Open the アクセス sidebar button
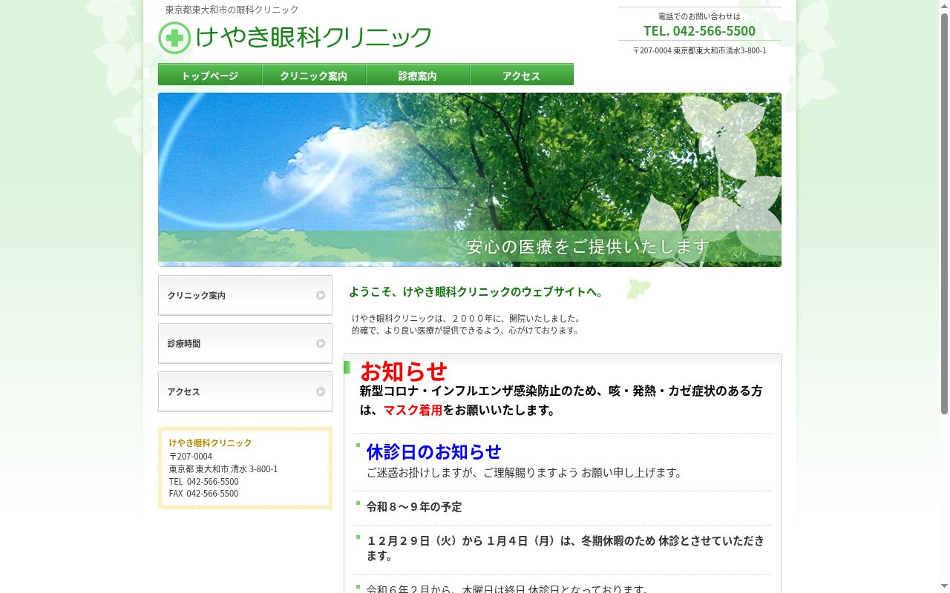Image resolution: width=950 pixels, height=593 pixels. (x=245, y=391)
